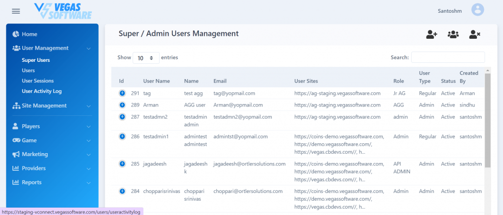The width and height of the screenshot is (503, 215).
Task: Click user site URL in Arman row
Action: tap(337, 105)
